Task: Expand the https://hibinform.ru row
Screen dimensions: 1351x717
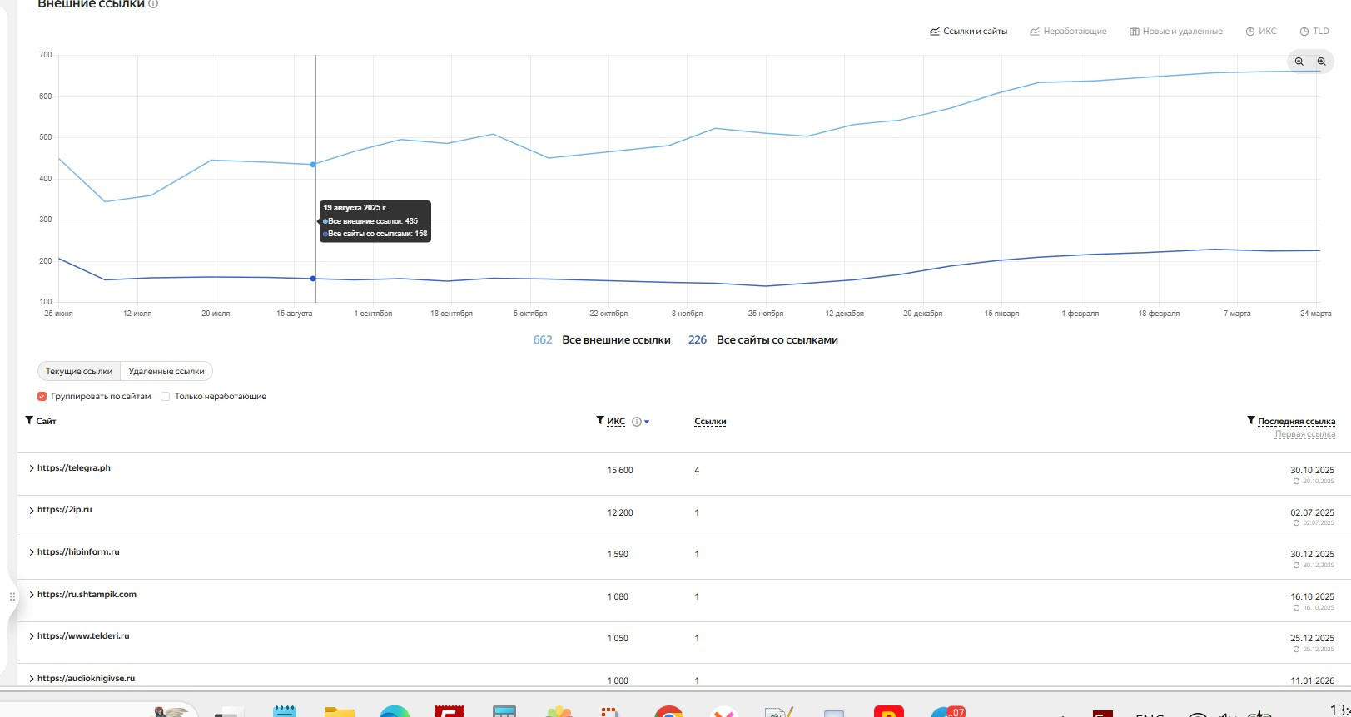Action: pos(32,552)
